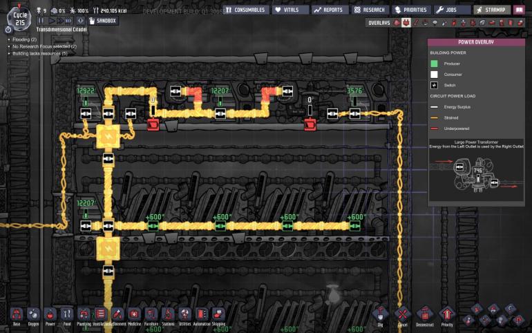The width and height of the screenshot is (532, 333).
Task: Choose the Deconstruct tool
Action: (x=424, y=314)
